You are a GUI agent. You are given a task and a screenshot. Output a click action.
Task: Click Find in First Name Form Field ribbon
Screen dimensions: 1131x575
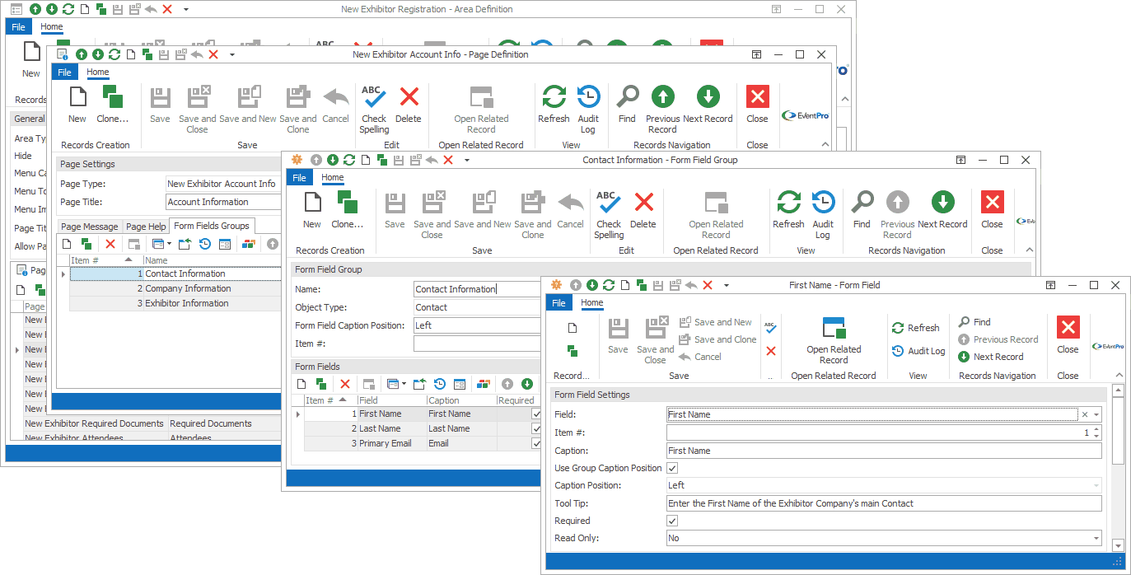click(x=974, y=322)
